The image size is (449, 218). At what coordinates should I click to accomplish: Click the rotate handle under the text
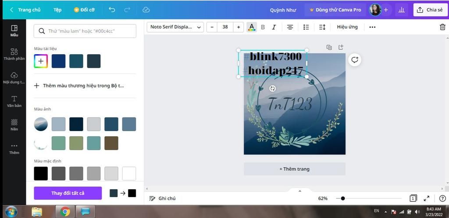(x=273, y=88)
